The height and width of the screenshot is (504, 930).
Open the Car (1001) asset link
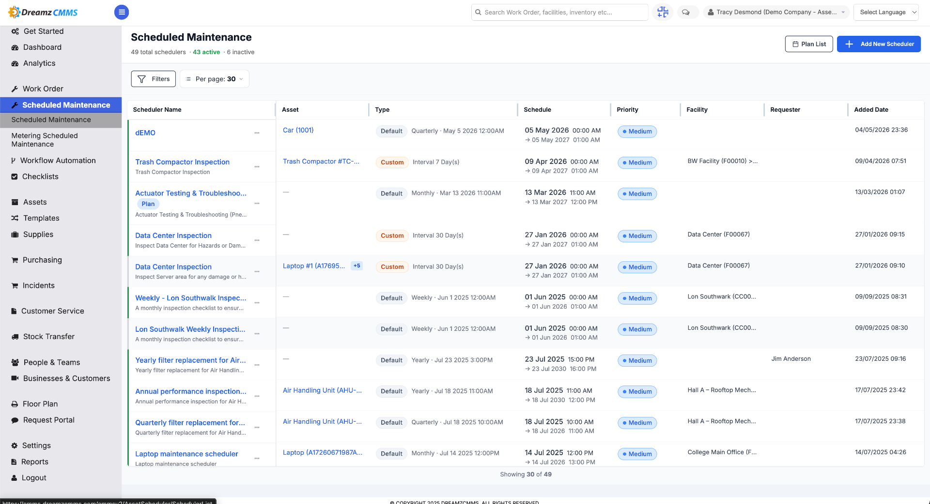298,130
